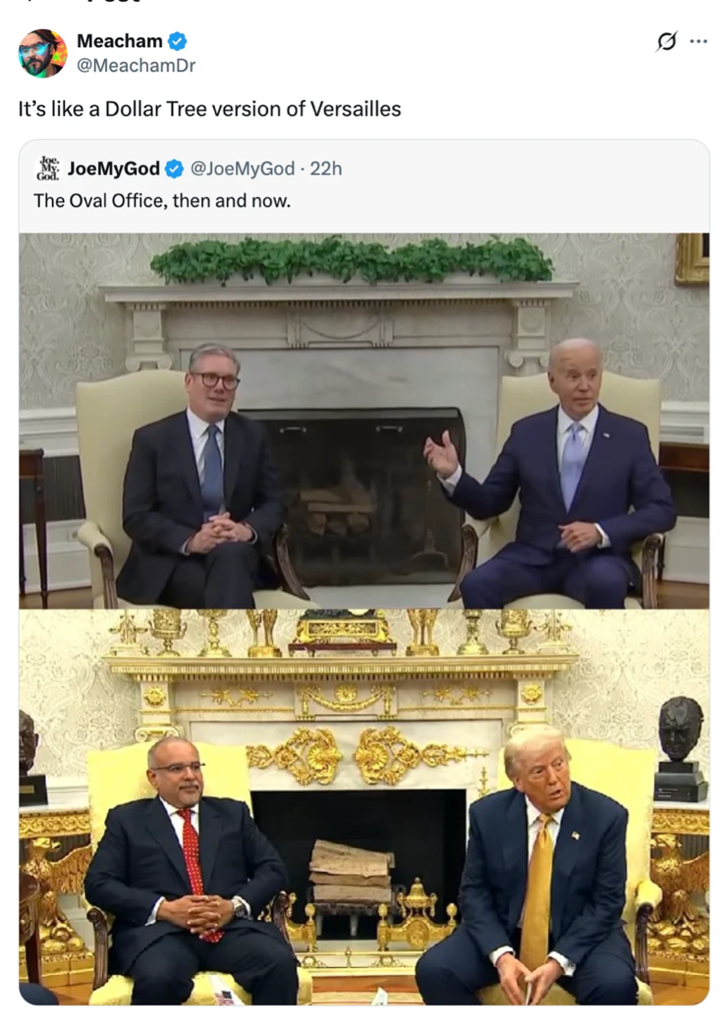Open quoted text "The Oval Office, then and now."
Viewport: 723px width, 1024px height.
(162, 201)
